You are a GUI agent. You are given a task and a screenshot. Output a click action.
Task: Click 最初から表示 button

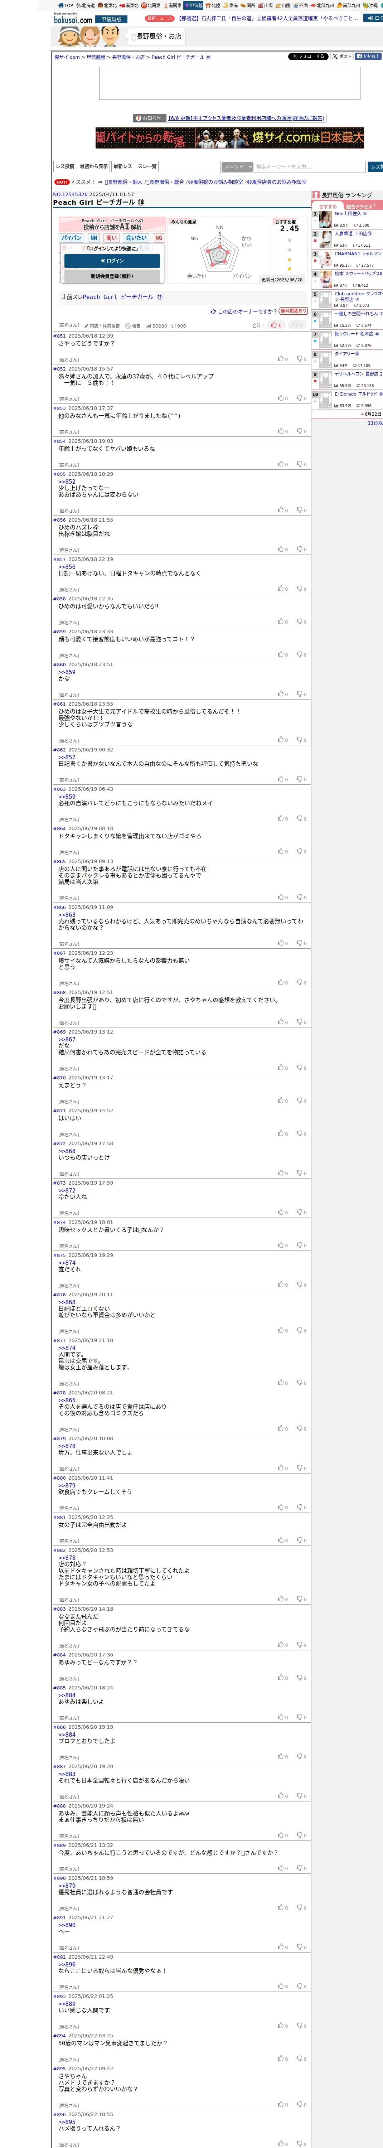click(93, 167)
